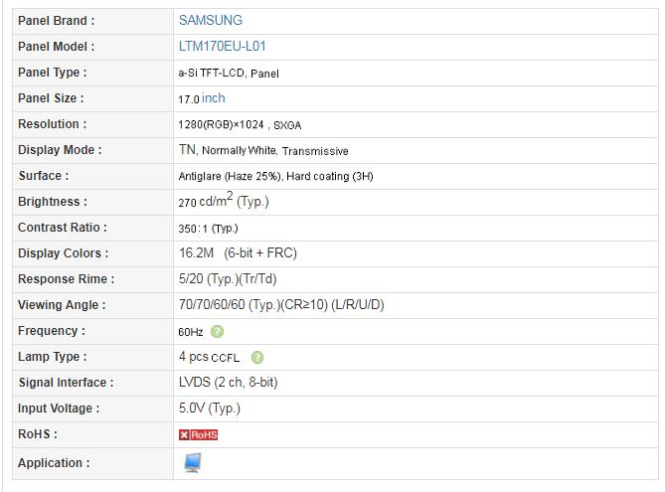
Task: Click '70/70/60/60 (Typ.)(CR≥10) (L/R/U/D)' value
Action: (x=281, y=305)
